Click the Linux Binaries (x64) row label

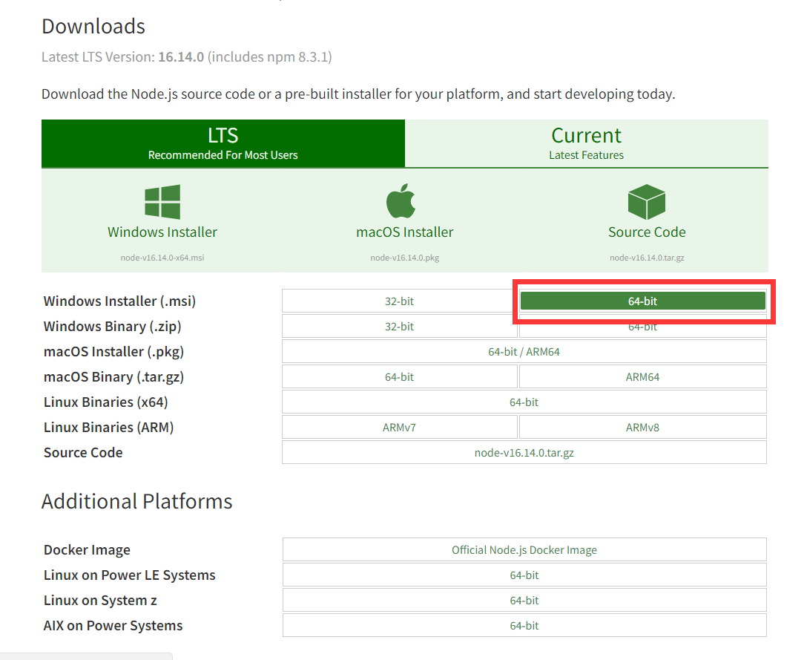click(106, 402)
